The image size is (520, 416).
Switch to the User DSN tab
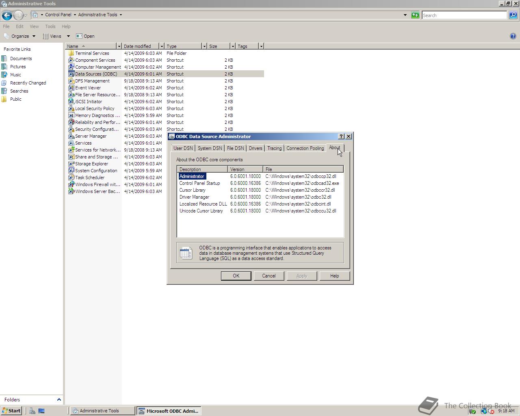tap(183, 148)
